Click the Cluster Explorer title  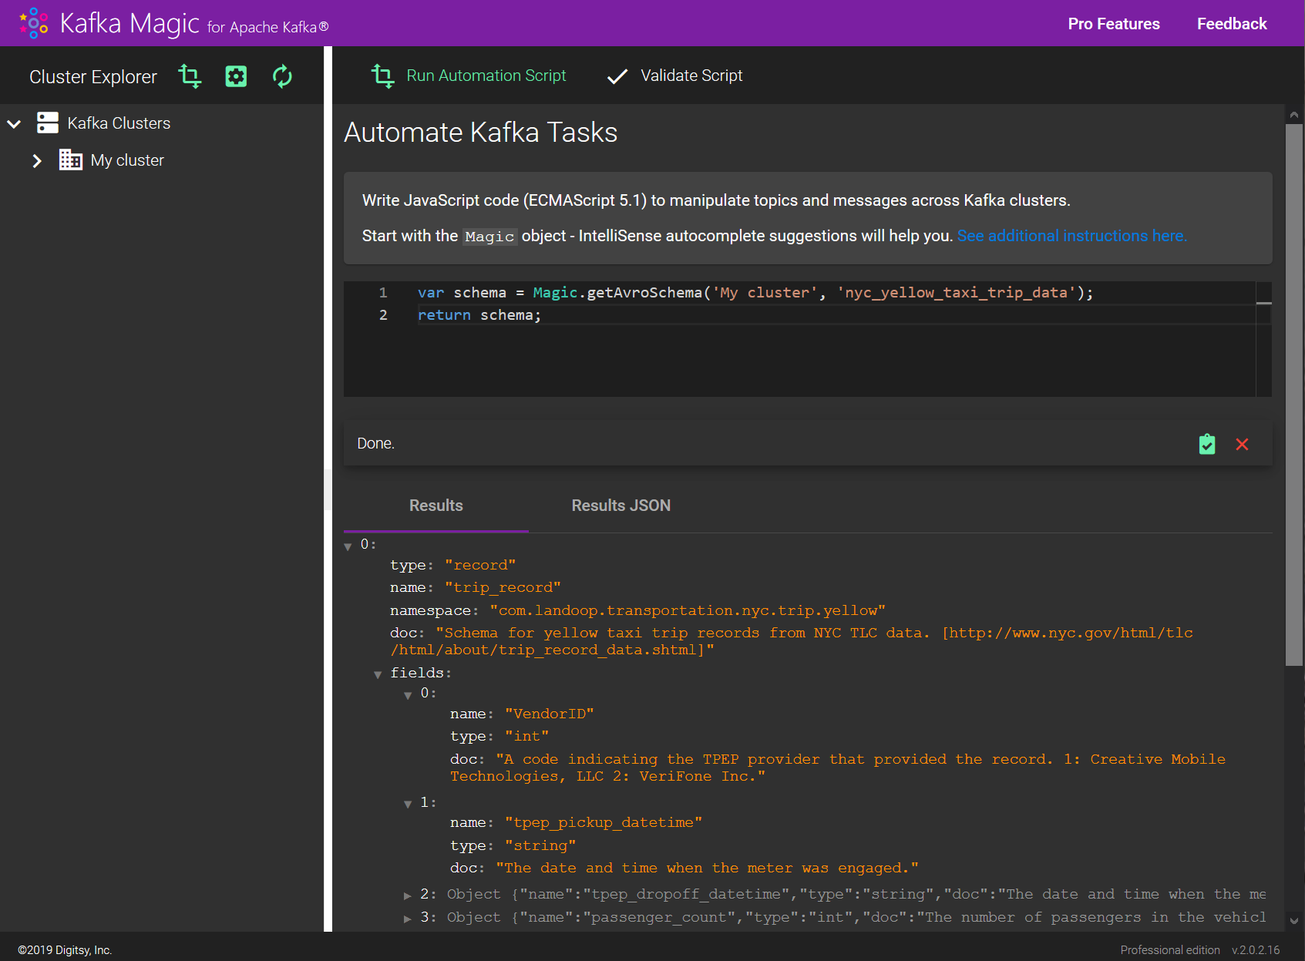click(x=93, y=77)
